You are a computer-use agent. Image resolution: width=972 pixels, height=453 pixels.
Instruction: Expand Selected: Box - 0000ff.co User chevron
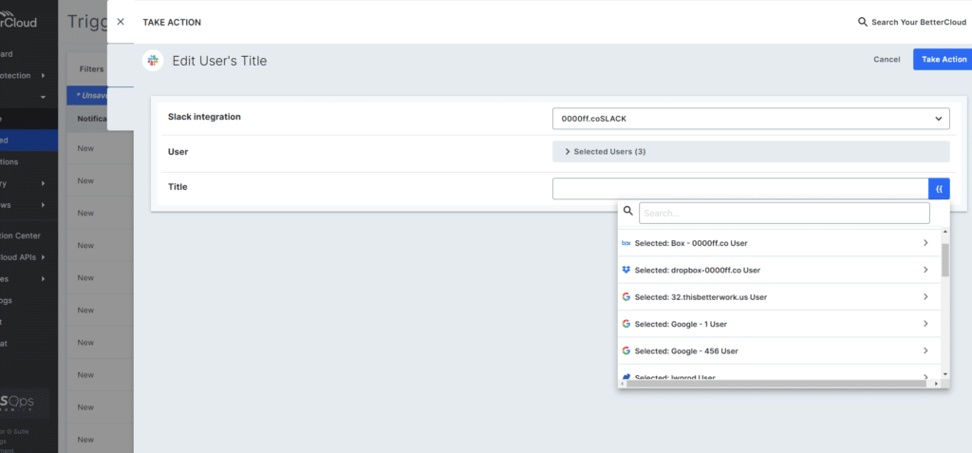925,242
